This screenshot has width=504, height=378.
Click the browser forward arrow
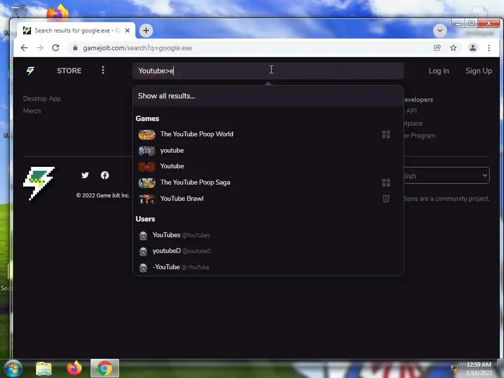pyautogui.click(x=40, y=48)
